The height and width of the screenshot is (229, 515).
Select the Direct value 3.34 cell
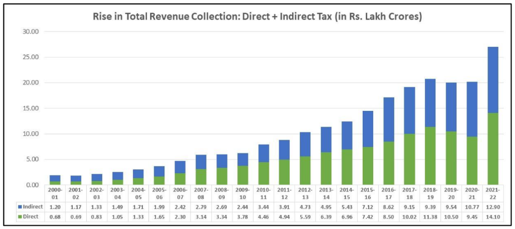tap(222, 217)
